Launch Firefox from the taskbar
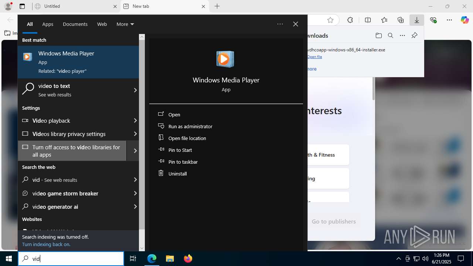 pyautogui.click(x=188, y=259)
